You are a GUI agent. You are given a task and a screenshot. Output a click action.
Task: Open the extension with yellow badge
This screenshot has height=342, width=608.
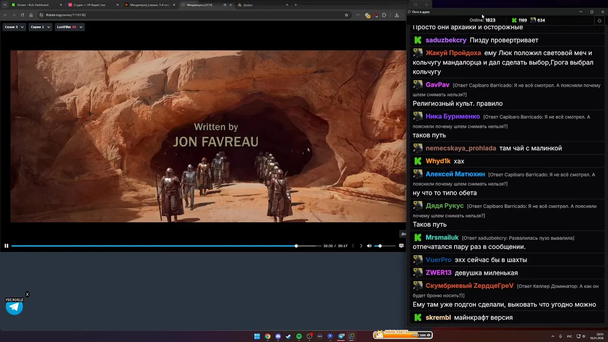[x=367, y=15]
